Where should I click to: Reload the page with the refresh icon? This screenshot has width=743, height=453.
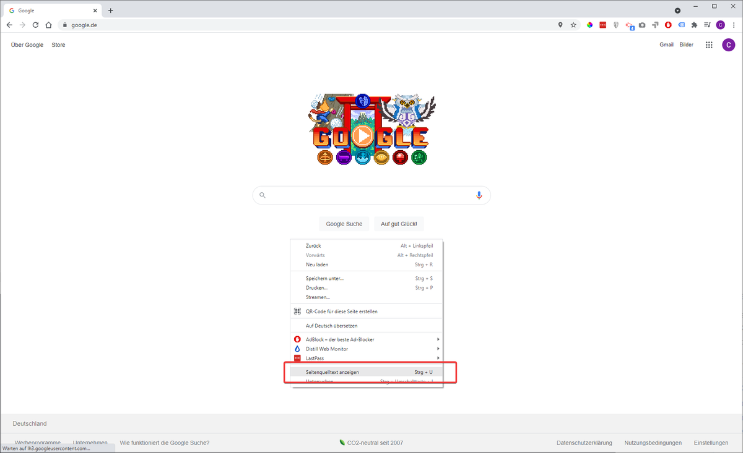[35, 25]
